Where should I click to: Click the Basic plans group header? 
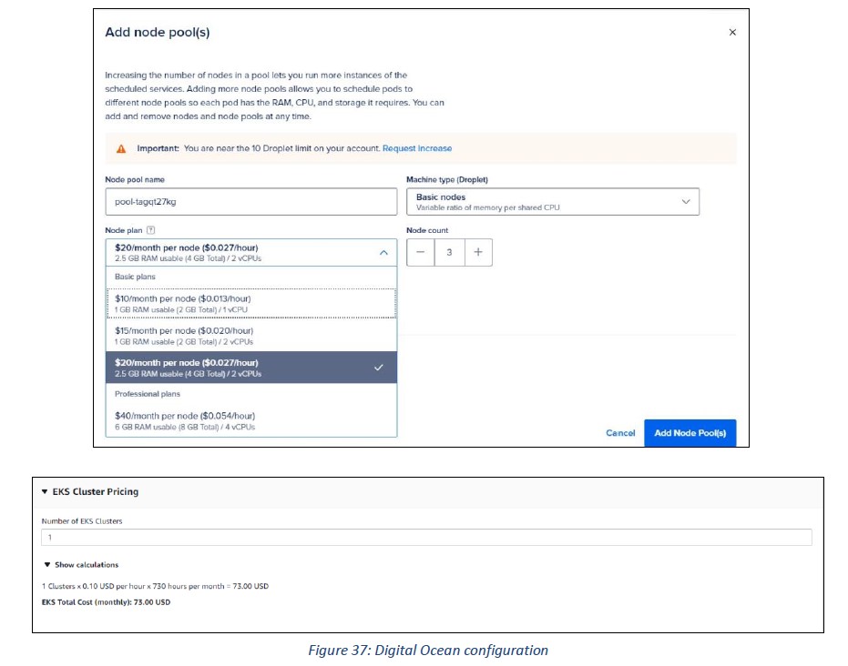[x=135, y=277]
